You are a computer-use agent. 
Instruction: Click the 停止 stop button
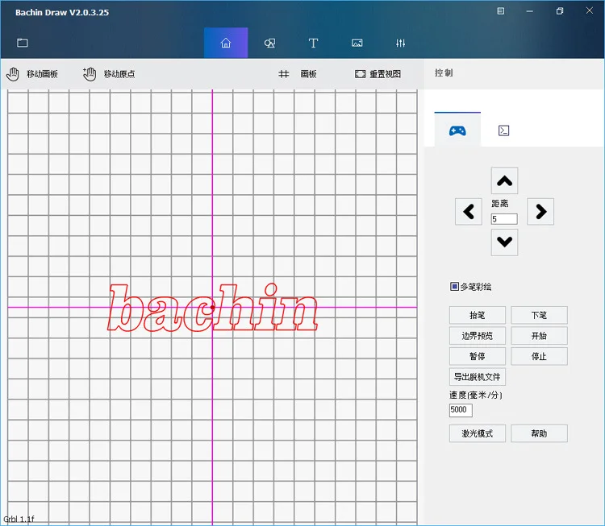click(539, 357)
